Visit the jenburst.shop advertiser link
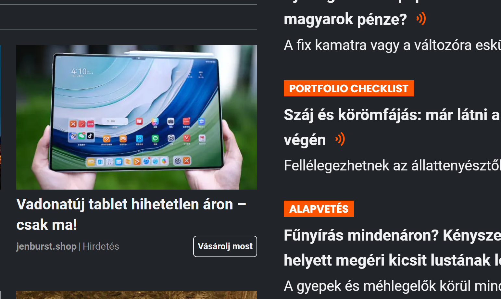 46,246
